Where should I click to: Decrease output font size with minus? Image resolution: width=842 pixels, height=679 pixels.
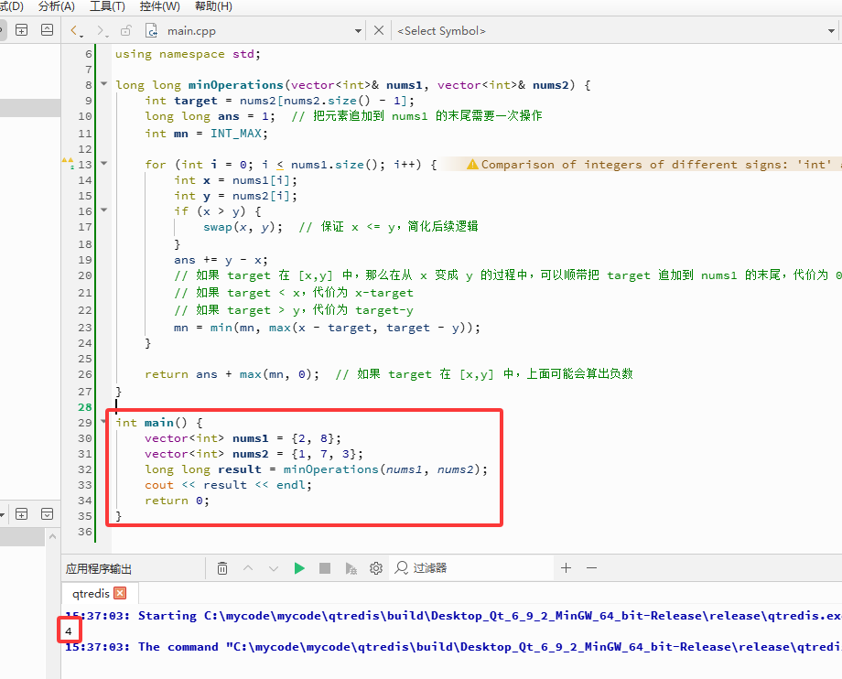coord(592,568)
